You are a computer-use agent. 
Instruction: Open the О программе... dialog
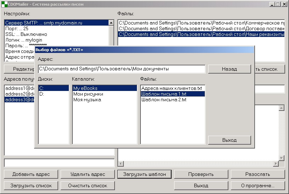pos(258,185)
